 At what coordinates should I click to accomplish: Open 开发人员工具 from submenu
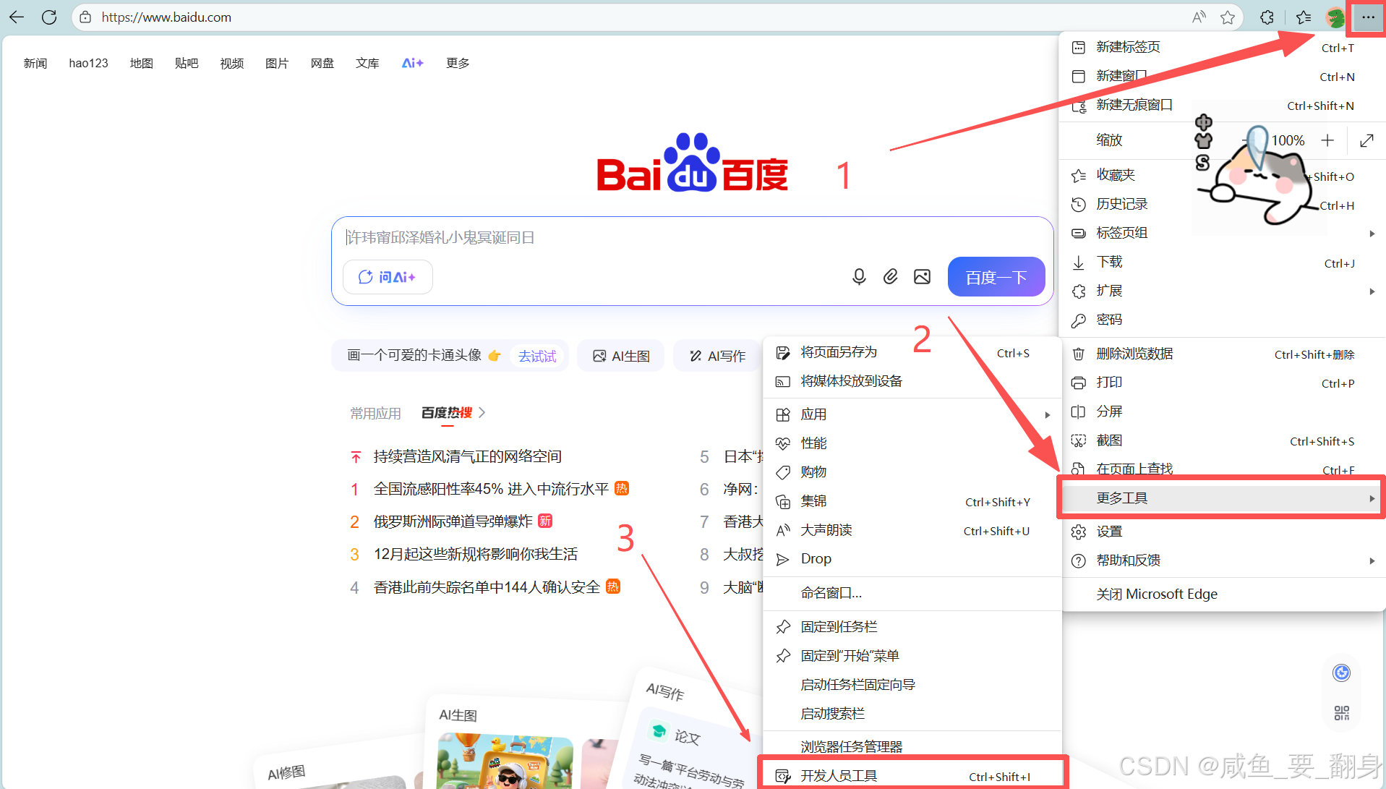(912, 777)
